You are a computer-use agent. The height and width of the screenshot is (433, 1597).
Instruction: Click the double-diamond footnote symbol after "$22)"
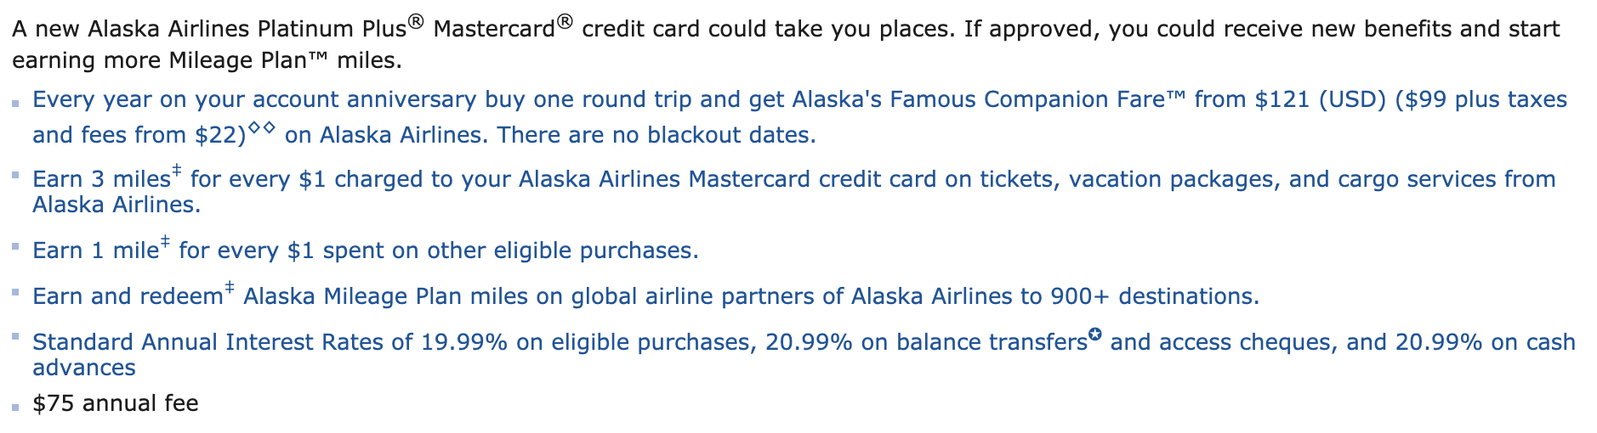[x=262, y=127]
